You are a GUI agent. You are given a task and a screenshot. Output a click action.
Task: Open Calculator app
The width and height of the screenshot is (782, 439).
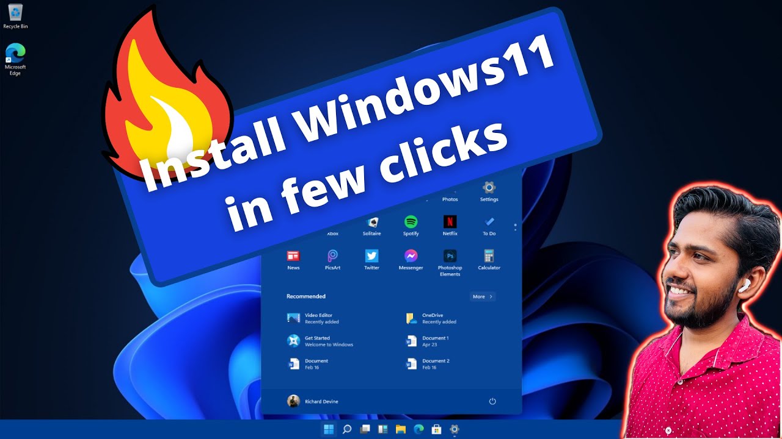click(x=489, y=260)
